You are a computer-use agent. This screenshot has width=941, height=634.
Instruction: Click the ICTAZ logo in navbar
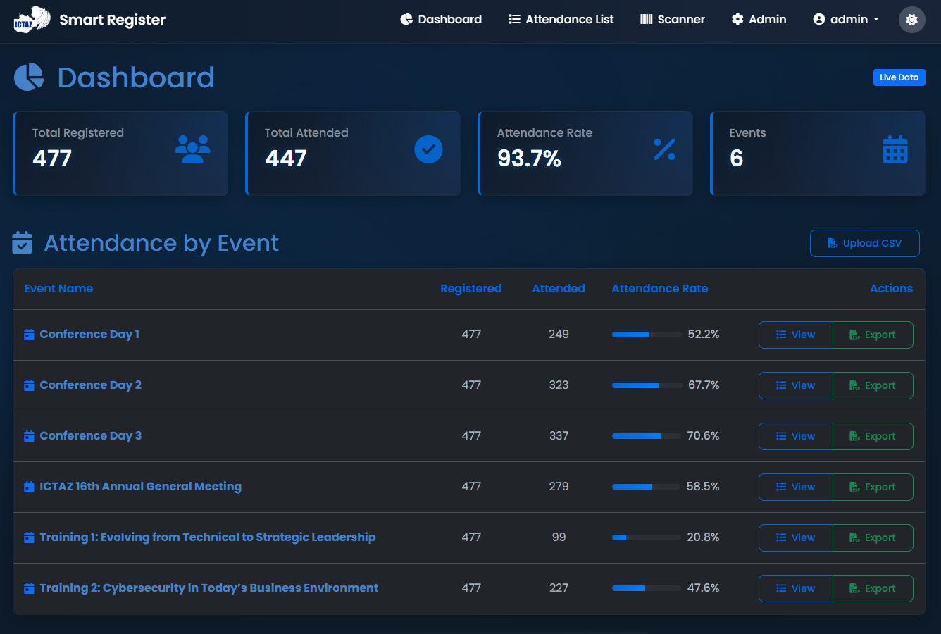pyautogui.click(x=32, y=19)
